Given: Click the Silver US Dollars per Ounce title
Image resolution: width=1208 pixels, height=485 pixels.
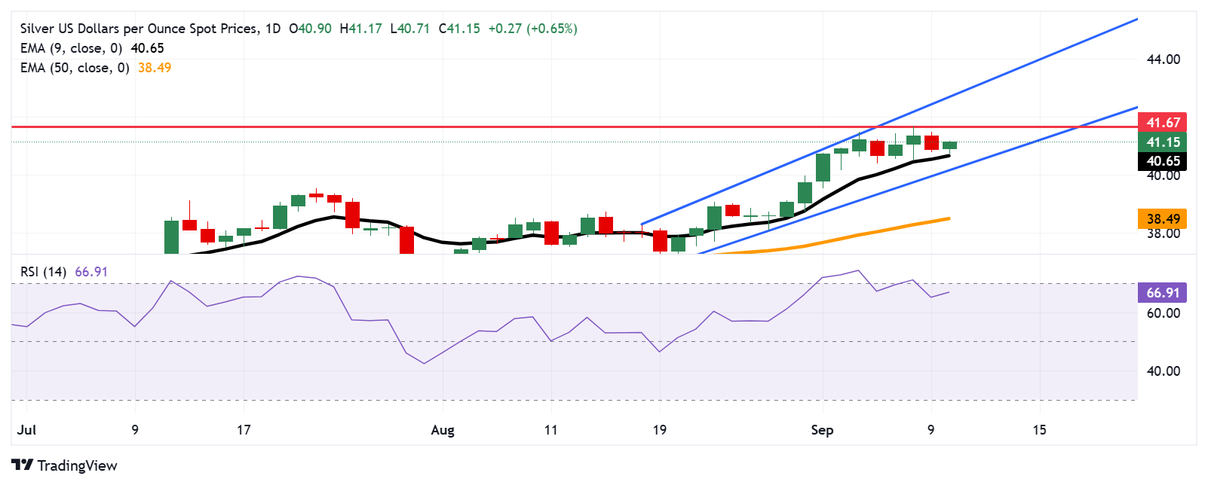Looking at the screenshot, I should pos(139,29).
